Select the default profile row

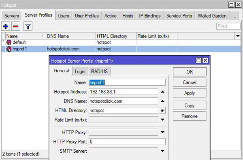click(121, 42)
